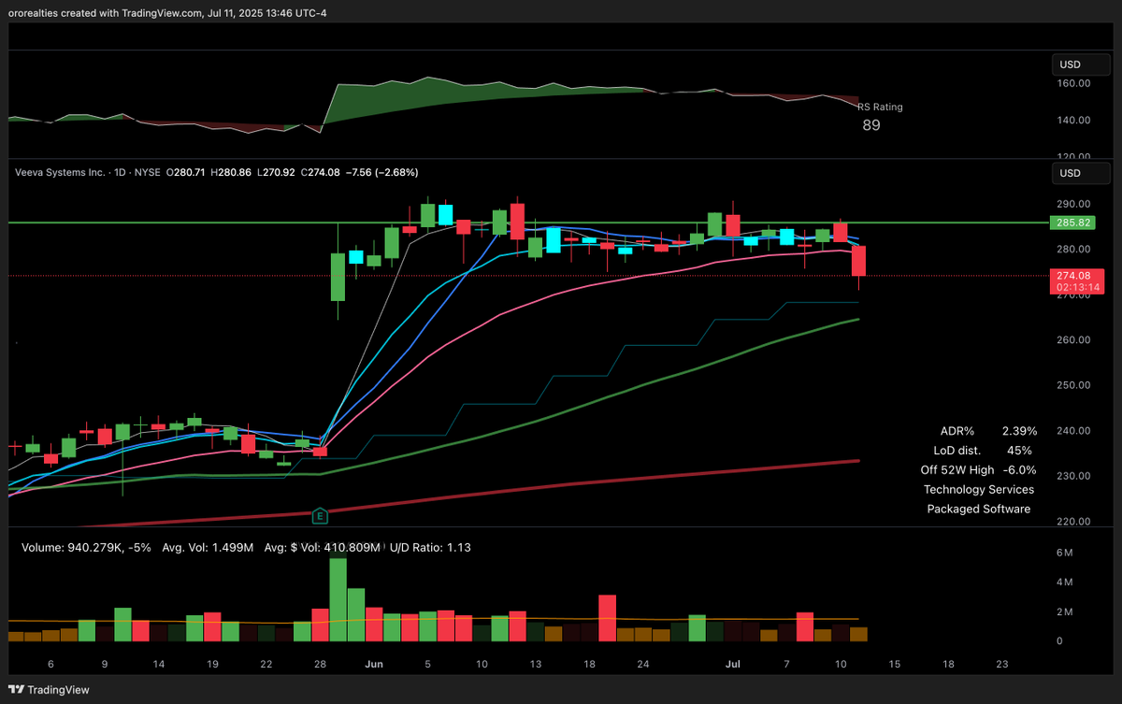This screenshot has width=1122, height=704.
Task: Click the Jun label on the date axis
Action: click(374, 664)
